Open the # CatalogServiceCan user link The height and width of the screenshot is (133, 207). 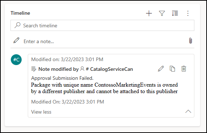click(x=109, y=69)
